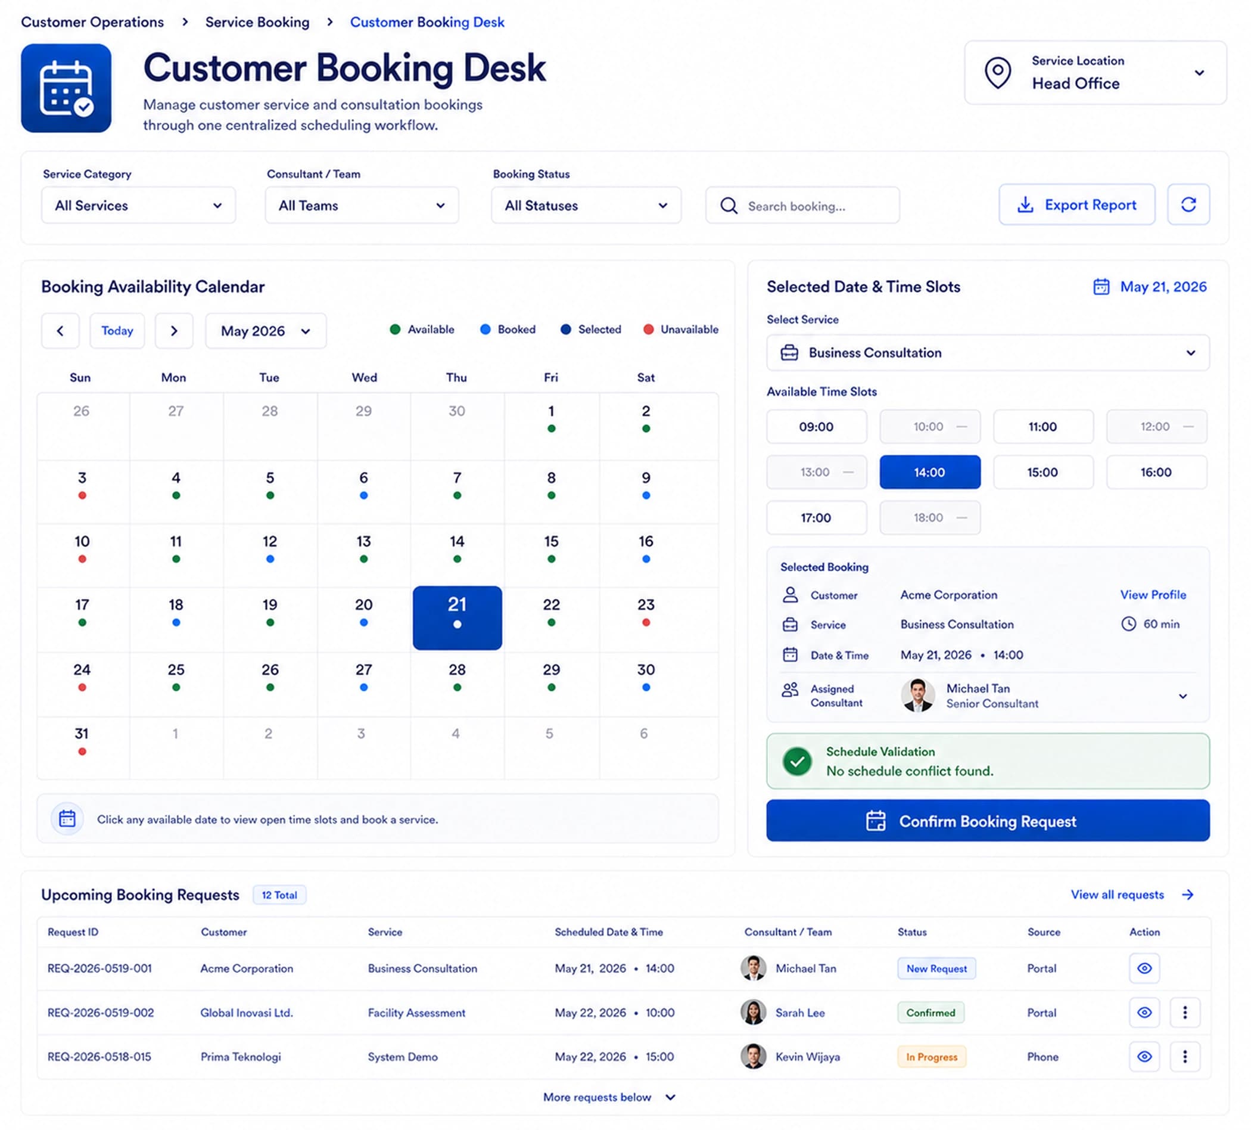This screenshot has width=1251, height=1130.
Task: Select May 8 in the calendar
Action: [552, 492]
